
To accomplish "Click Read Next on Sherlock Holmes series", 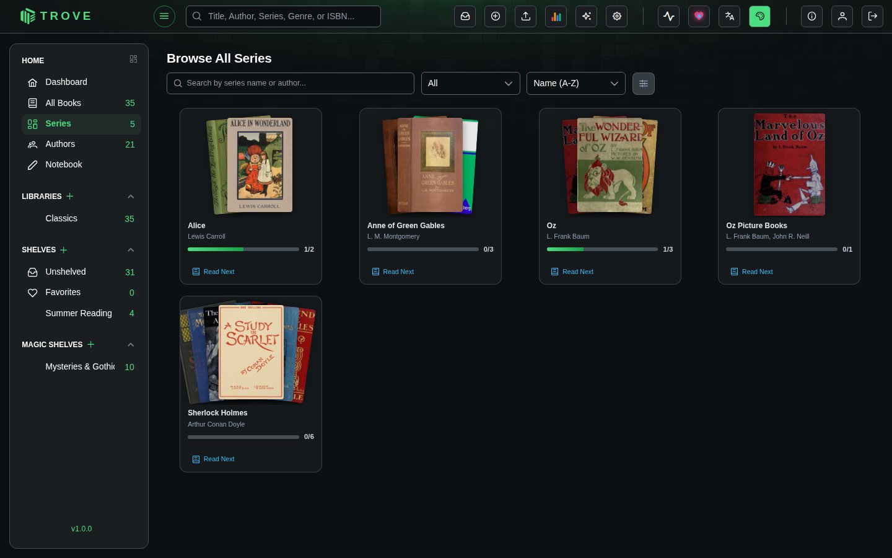I will (x=213, y=459).
